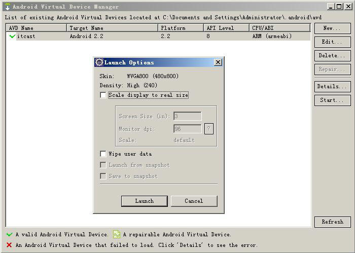Sort by AVD Name column header
Image resolution: width=355 pixels, height=253 pixels.
click(36, 28)
